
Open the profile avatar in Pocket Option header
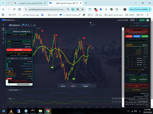148,20
